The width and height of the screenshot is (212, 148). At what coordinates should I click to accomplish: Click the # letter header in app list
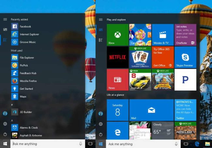[x=12, y=105]
